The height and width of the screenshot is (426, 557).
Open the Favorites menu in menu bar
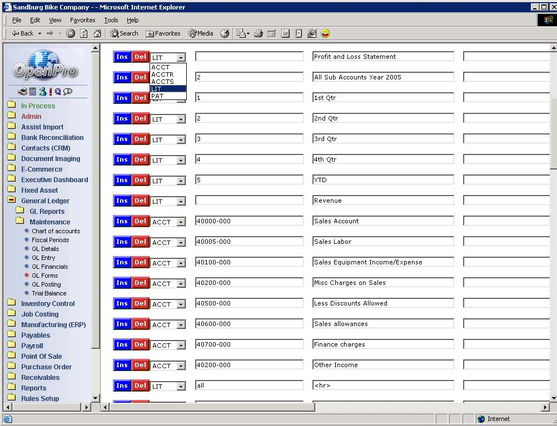coord(82,20)
